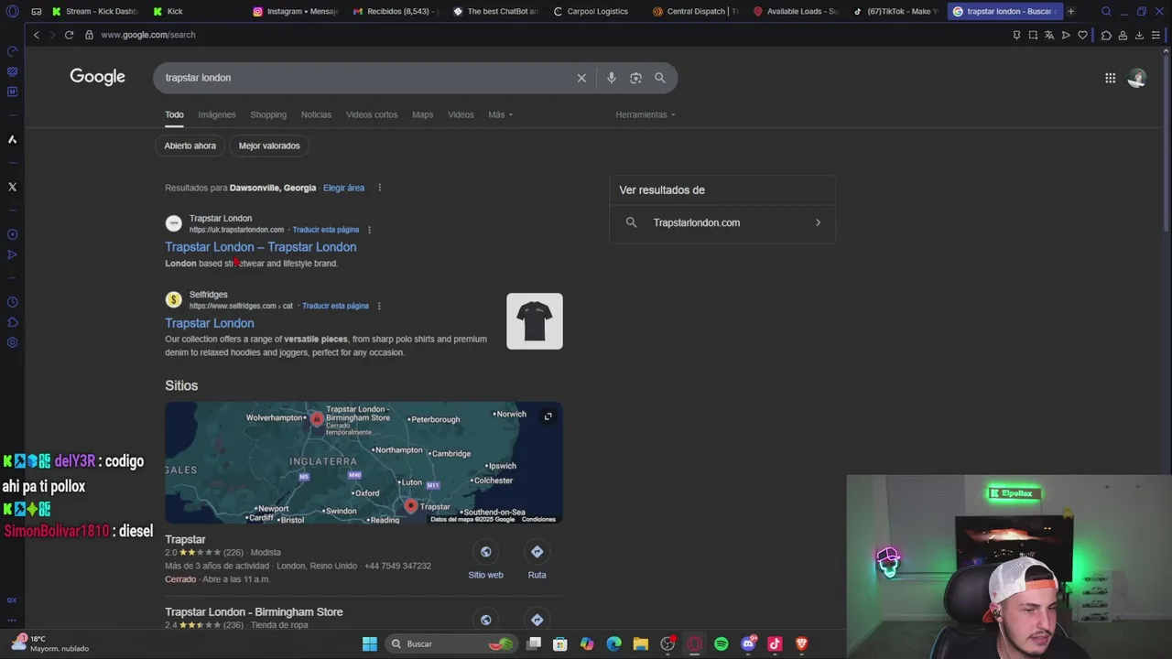Switch to the Kick browser tab
The image size is (1172, 659).
174,11
